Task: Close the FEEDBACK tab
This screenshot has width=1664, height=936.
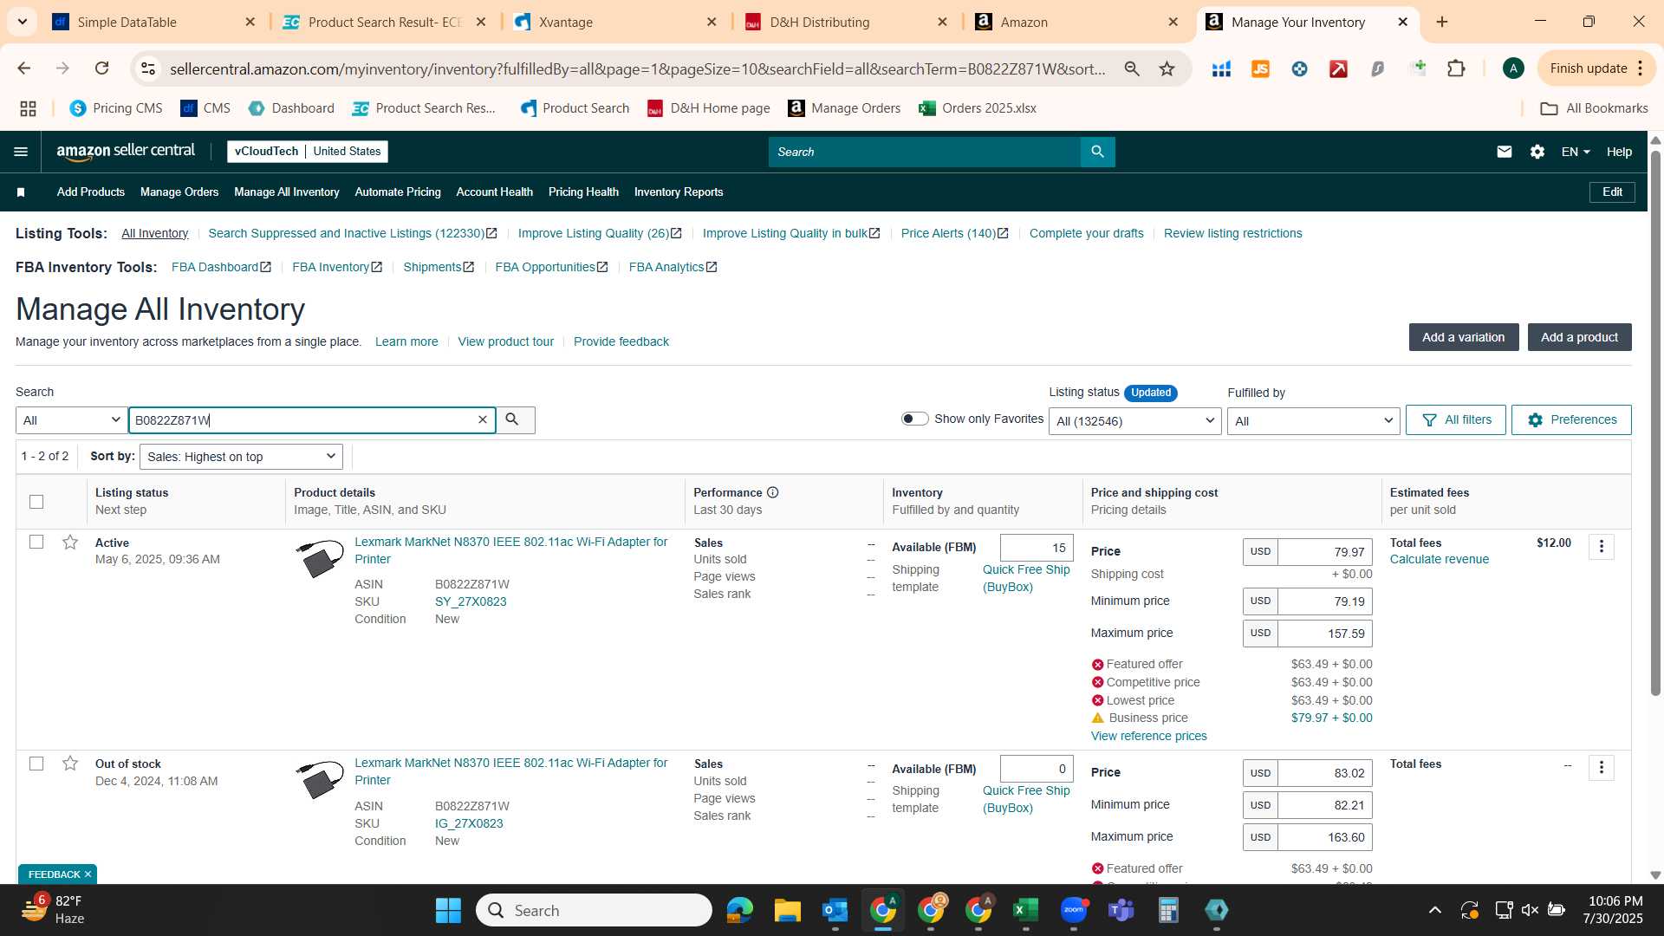Action: tap(88, 874)
